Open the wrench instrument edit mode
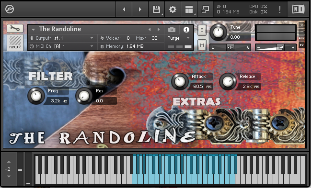This screenshot has width=312, height=188. 15,29
